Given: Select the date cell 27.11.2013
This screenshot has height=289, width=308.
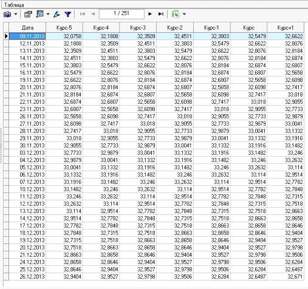Looking at the screenshot, I should (27, 124).
